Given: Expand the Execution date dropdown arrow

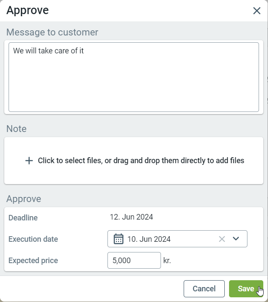Looking at the screenshot, I should [236, 239].
